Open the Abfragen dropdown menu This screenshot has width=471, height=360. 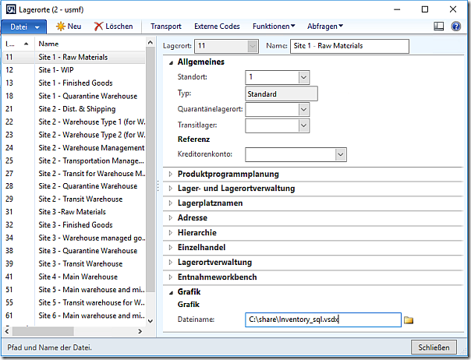[325, 26]
